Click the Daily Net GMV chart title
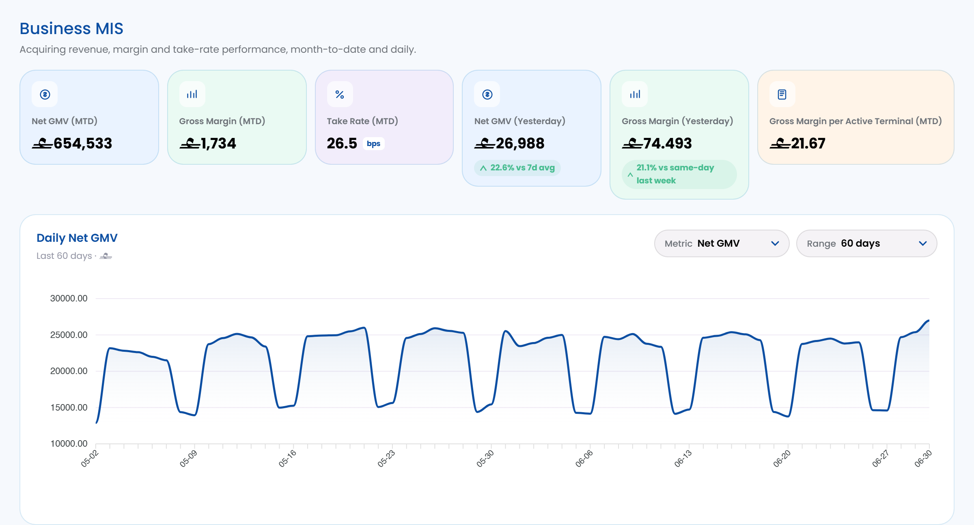 click(77, 238)
